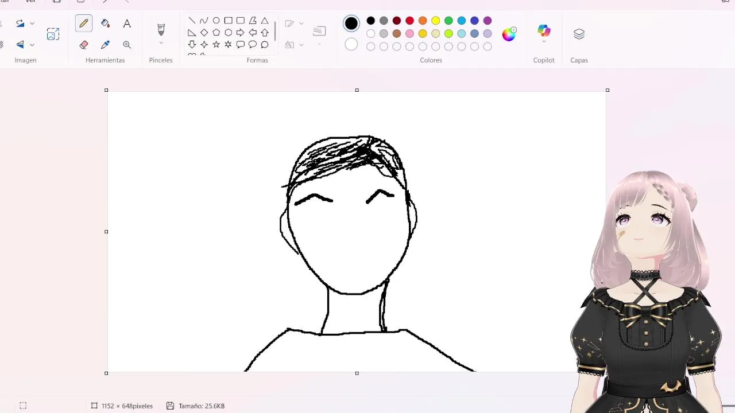
Task: Pick the pink color swatch
Action: pos(409,34)
